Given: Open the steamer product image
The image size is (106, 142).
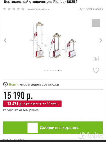Looking at the screenshot, I should click(54, 40).
